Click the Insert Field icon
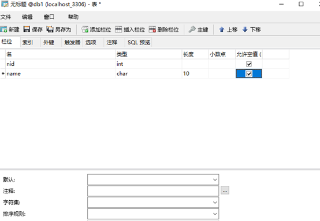320x221 pixels. tap(118, 29)
